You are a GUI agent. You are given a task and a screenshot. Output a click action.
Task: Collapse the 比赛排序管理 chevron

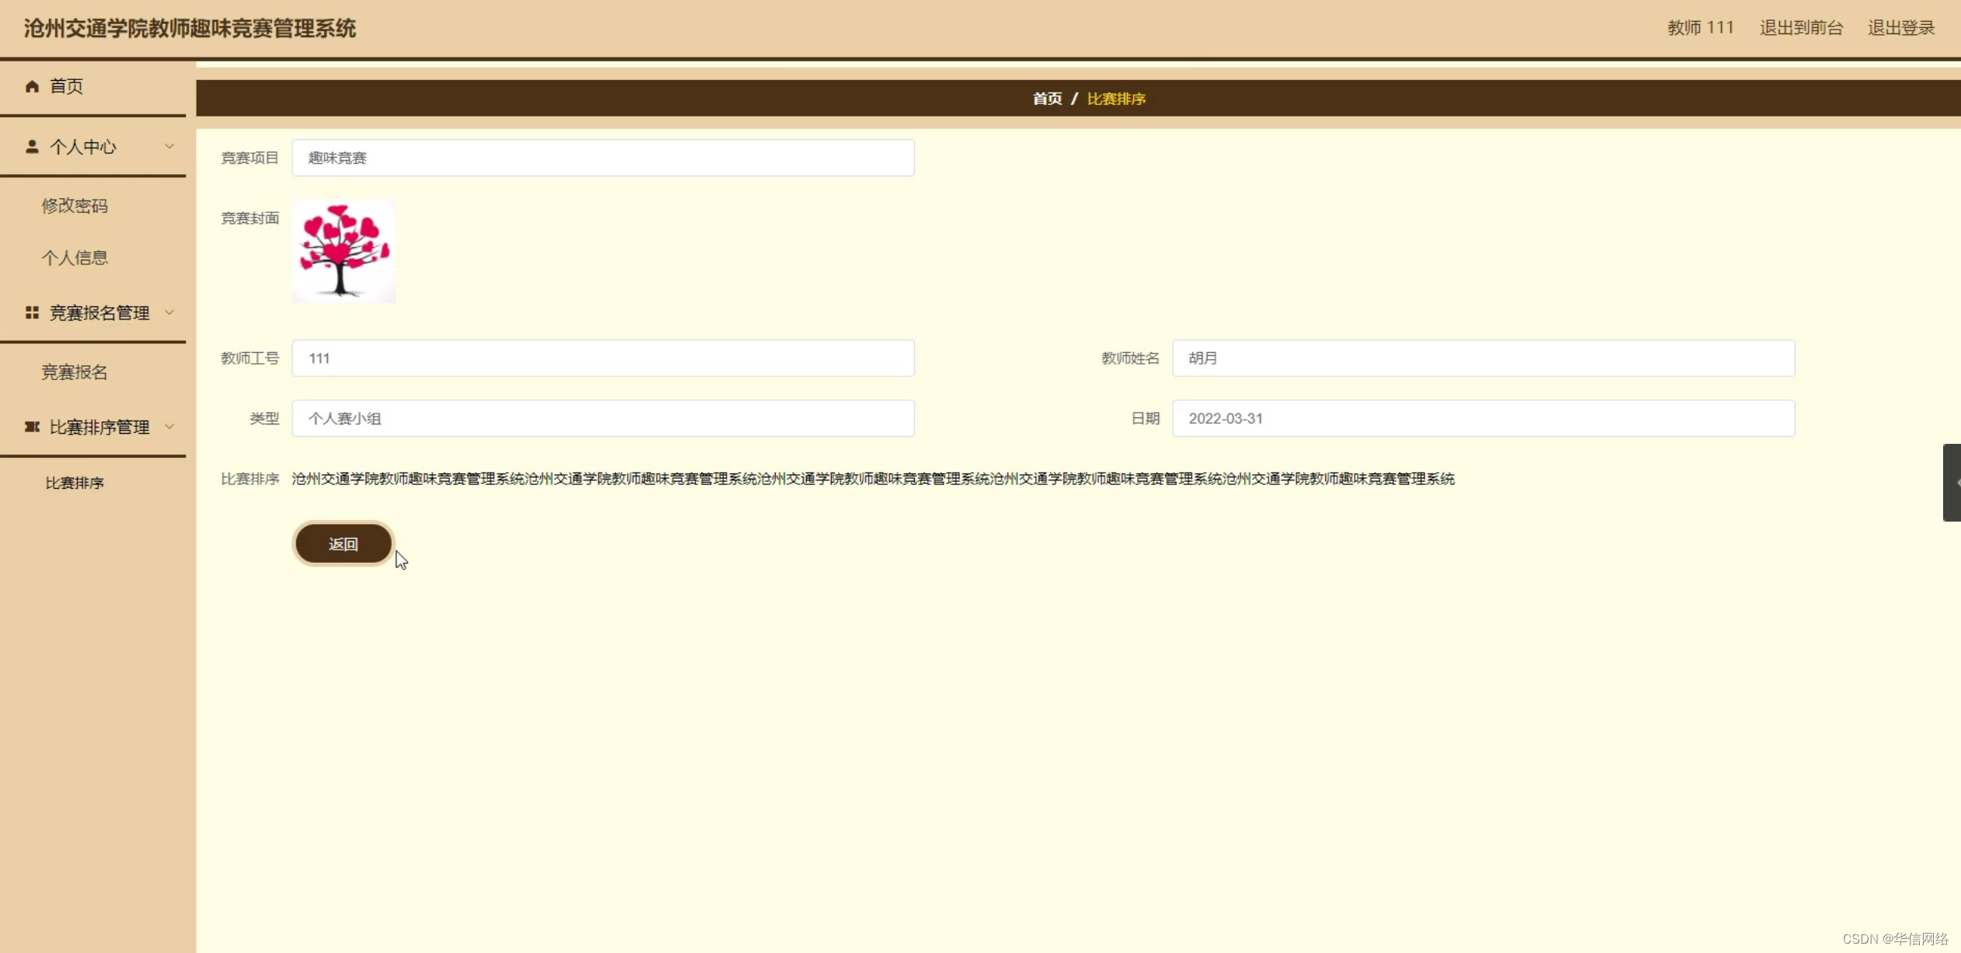(x=169, y=427)
